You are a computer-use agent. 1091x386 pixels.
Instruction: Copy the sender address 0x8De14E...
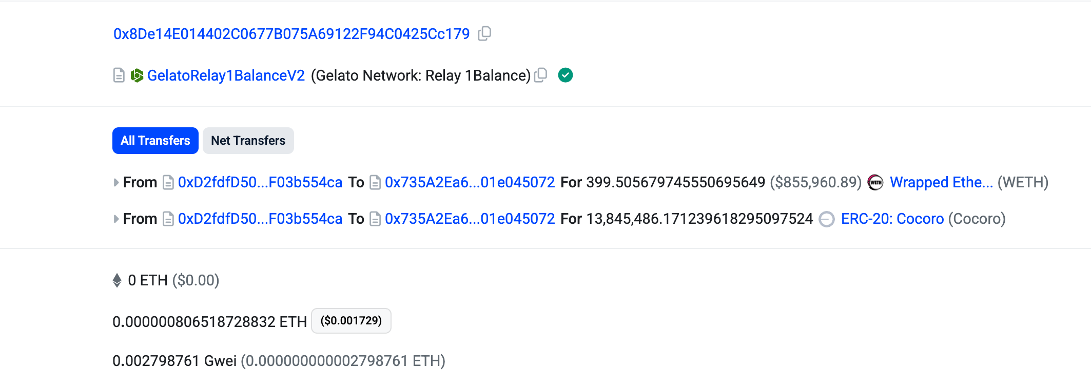coord(484,34)
